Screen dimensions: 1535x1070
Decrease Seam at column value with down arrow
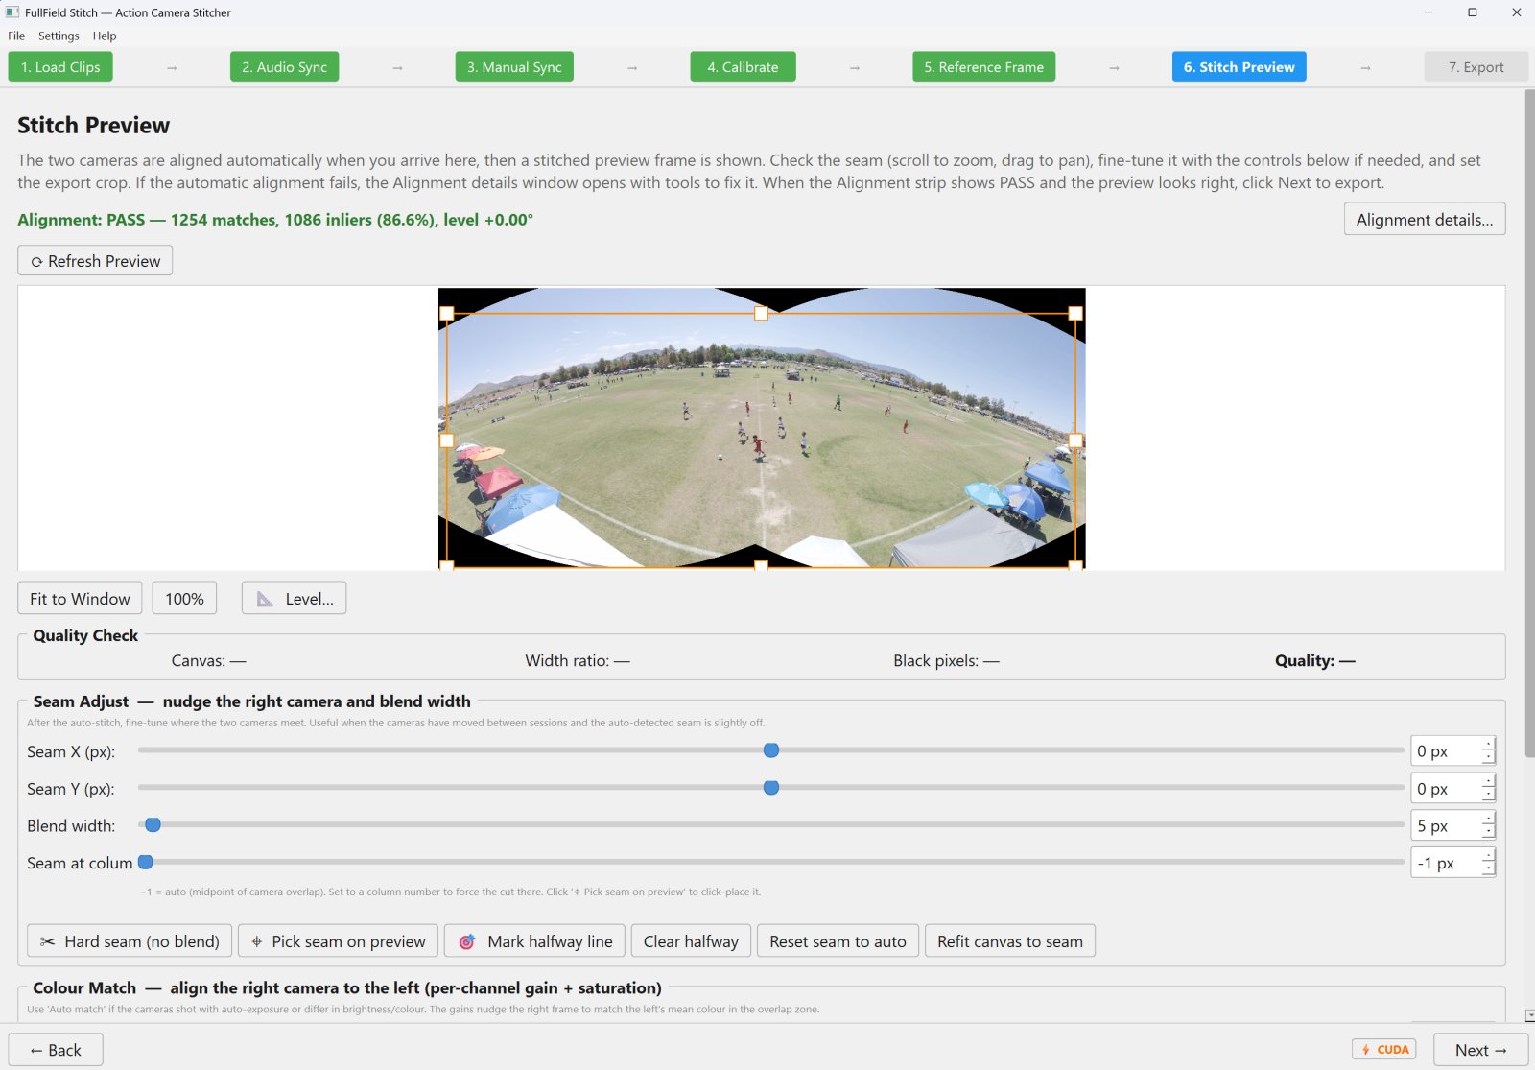tap(1488, 869)
